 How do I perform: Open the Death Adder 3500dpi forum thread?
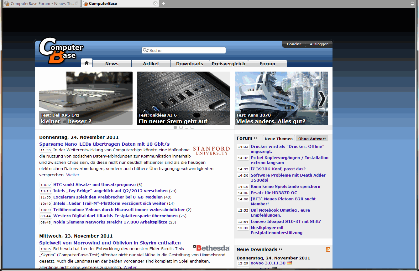(x=288, y=178)
